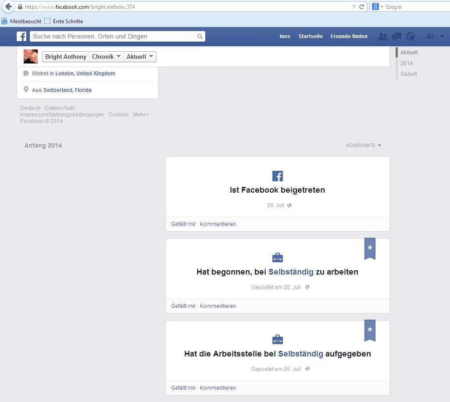Click briefcase icon in 'aufgegeben' card
450x402 pixels.
point(278,339)
